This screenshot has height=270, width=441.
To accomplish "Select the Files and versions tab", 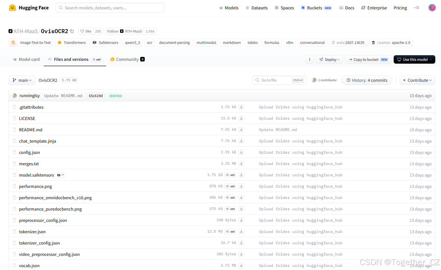I will click(x=75, y=59).
